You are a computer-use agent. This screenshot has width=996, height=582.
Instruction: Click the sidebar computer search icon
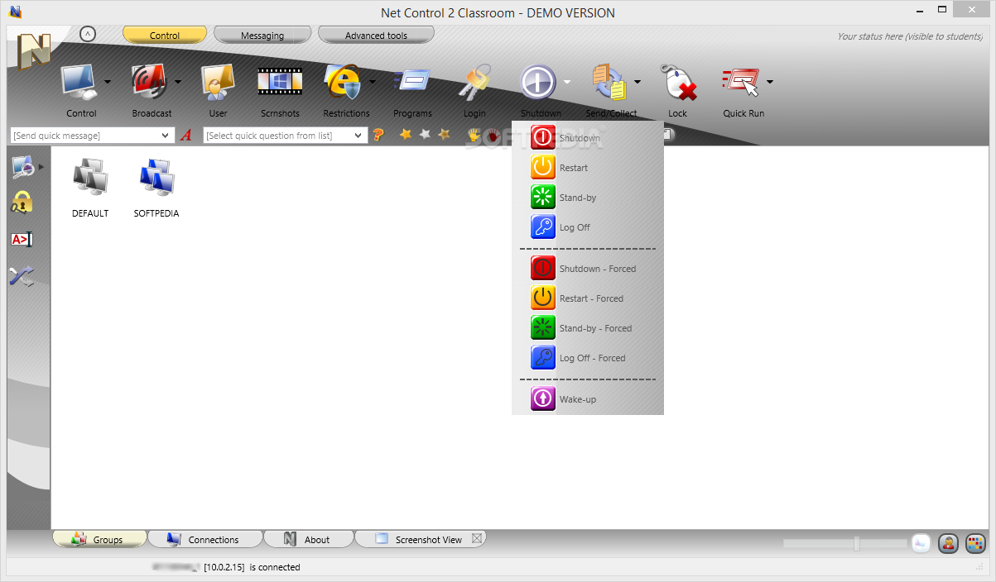point(22,167)
